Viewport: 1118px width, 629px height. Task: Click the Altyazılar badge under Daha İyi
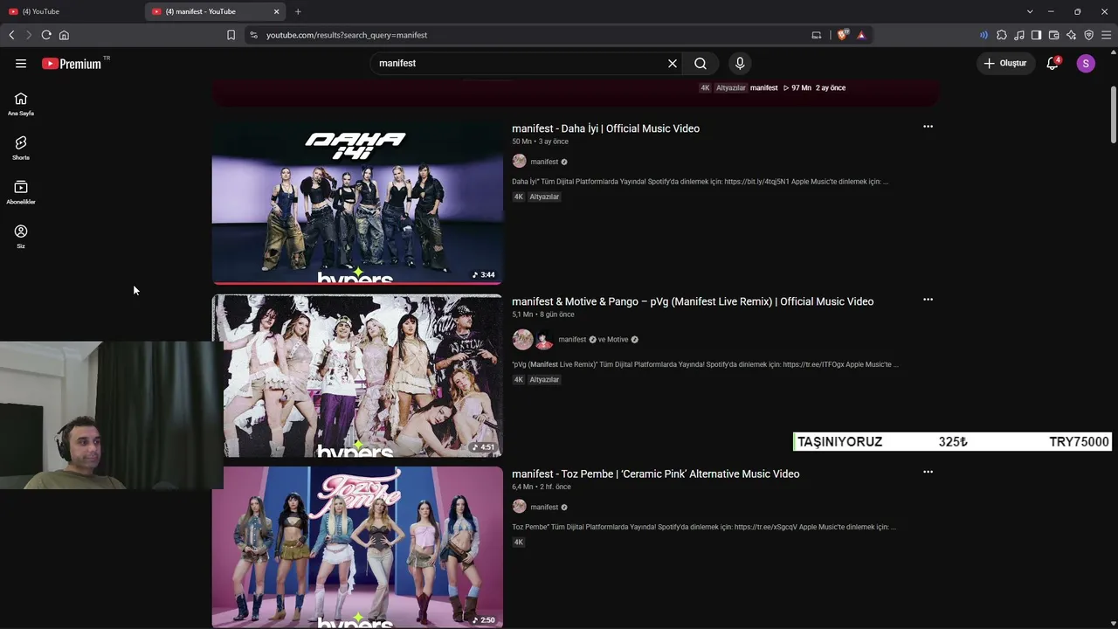(544, 197)
